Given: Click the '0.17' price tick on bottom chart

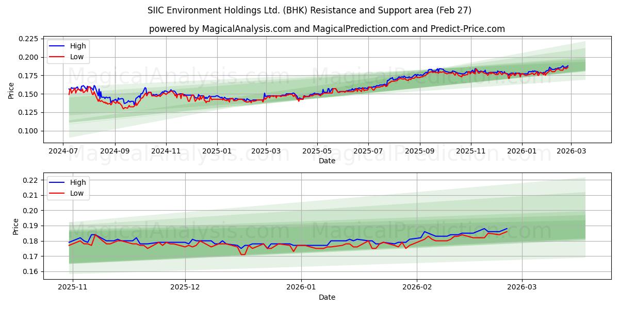Looking at the screenshot, I should (x=31, y=256).
